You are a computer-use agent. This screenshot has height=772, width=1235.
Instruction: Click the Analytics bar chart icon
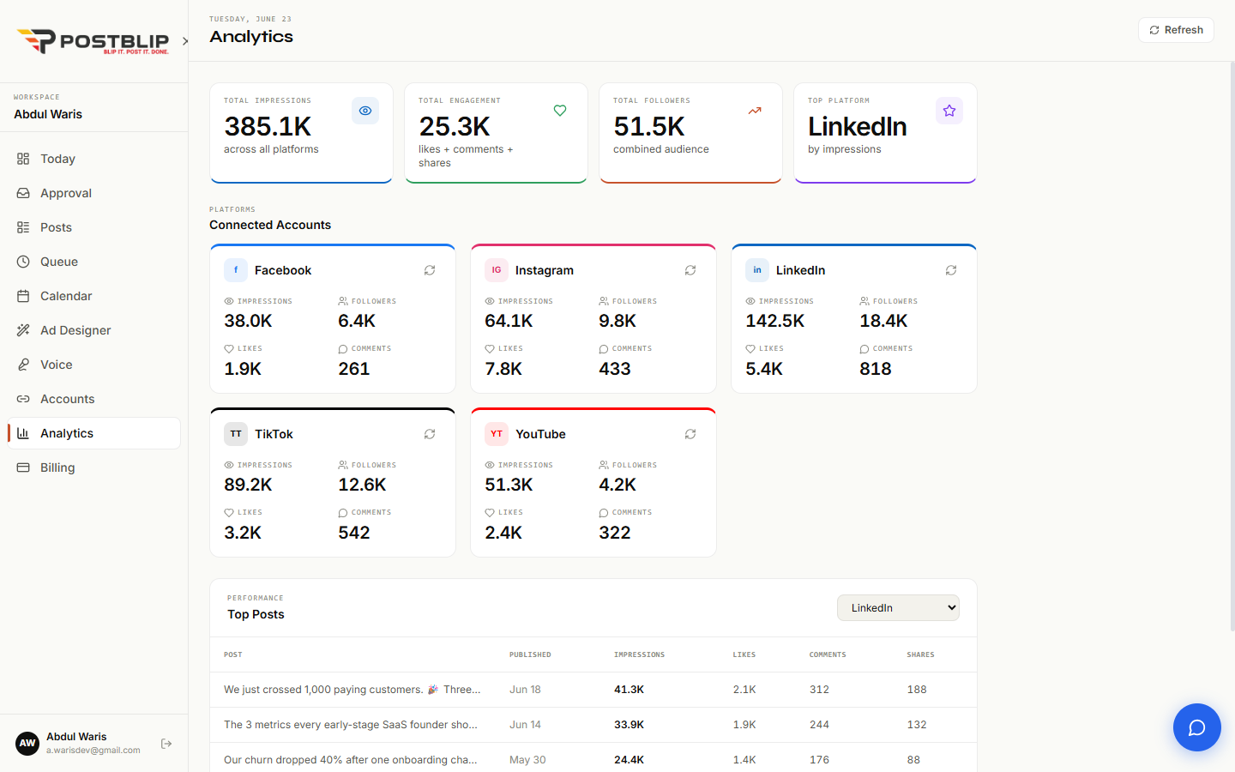coord(23,433)
